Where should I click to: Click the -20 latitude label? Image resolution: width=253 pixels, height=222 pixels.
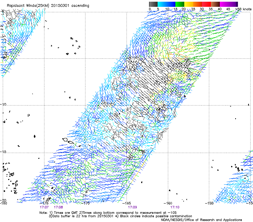coord(3,200)
